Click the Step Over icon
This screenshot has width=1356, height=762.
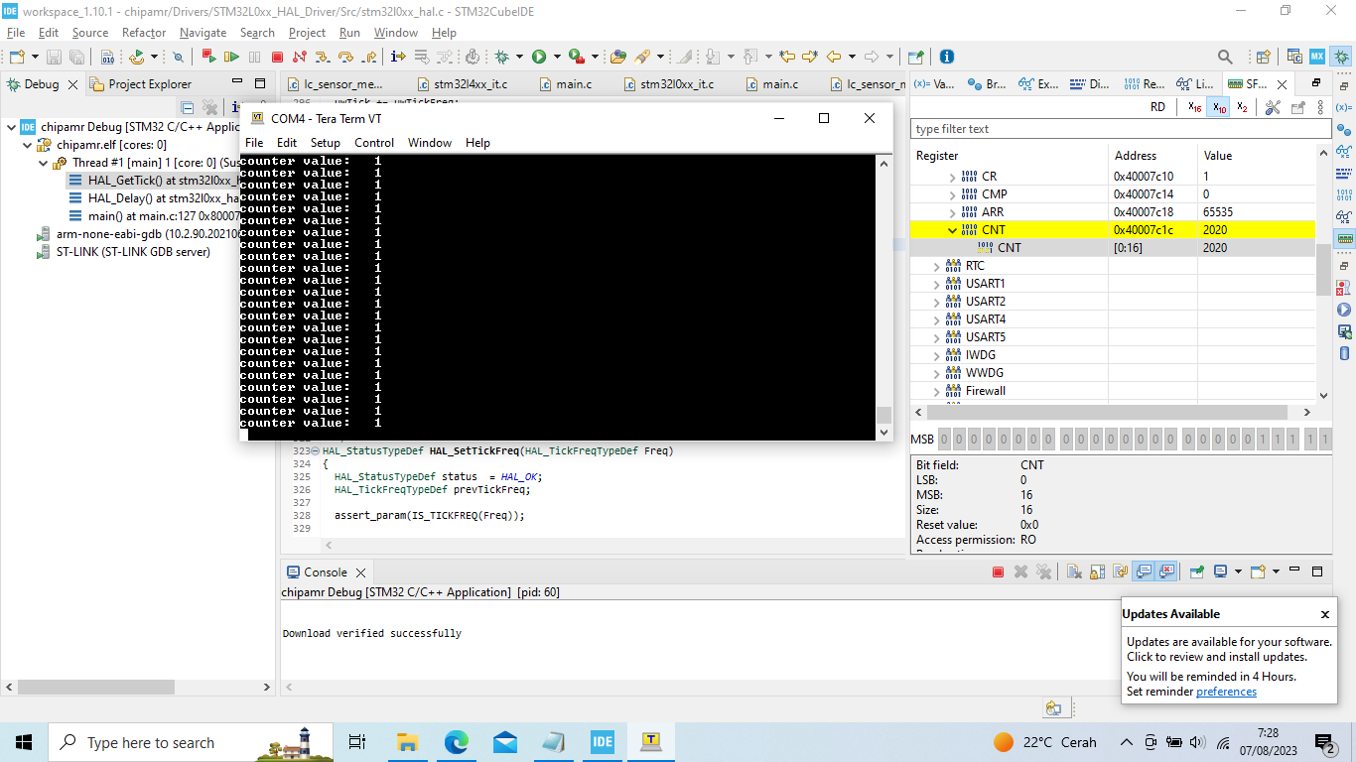coord(345,58)
